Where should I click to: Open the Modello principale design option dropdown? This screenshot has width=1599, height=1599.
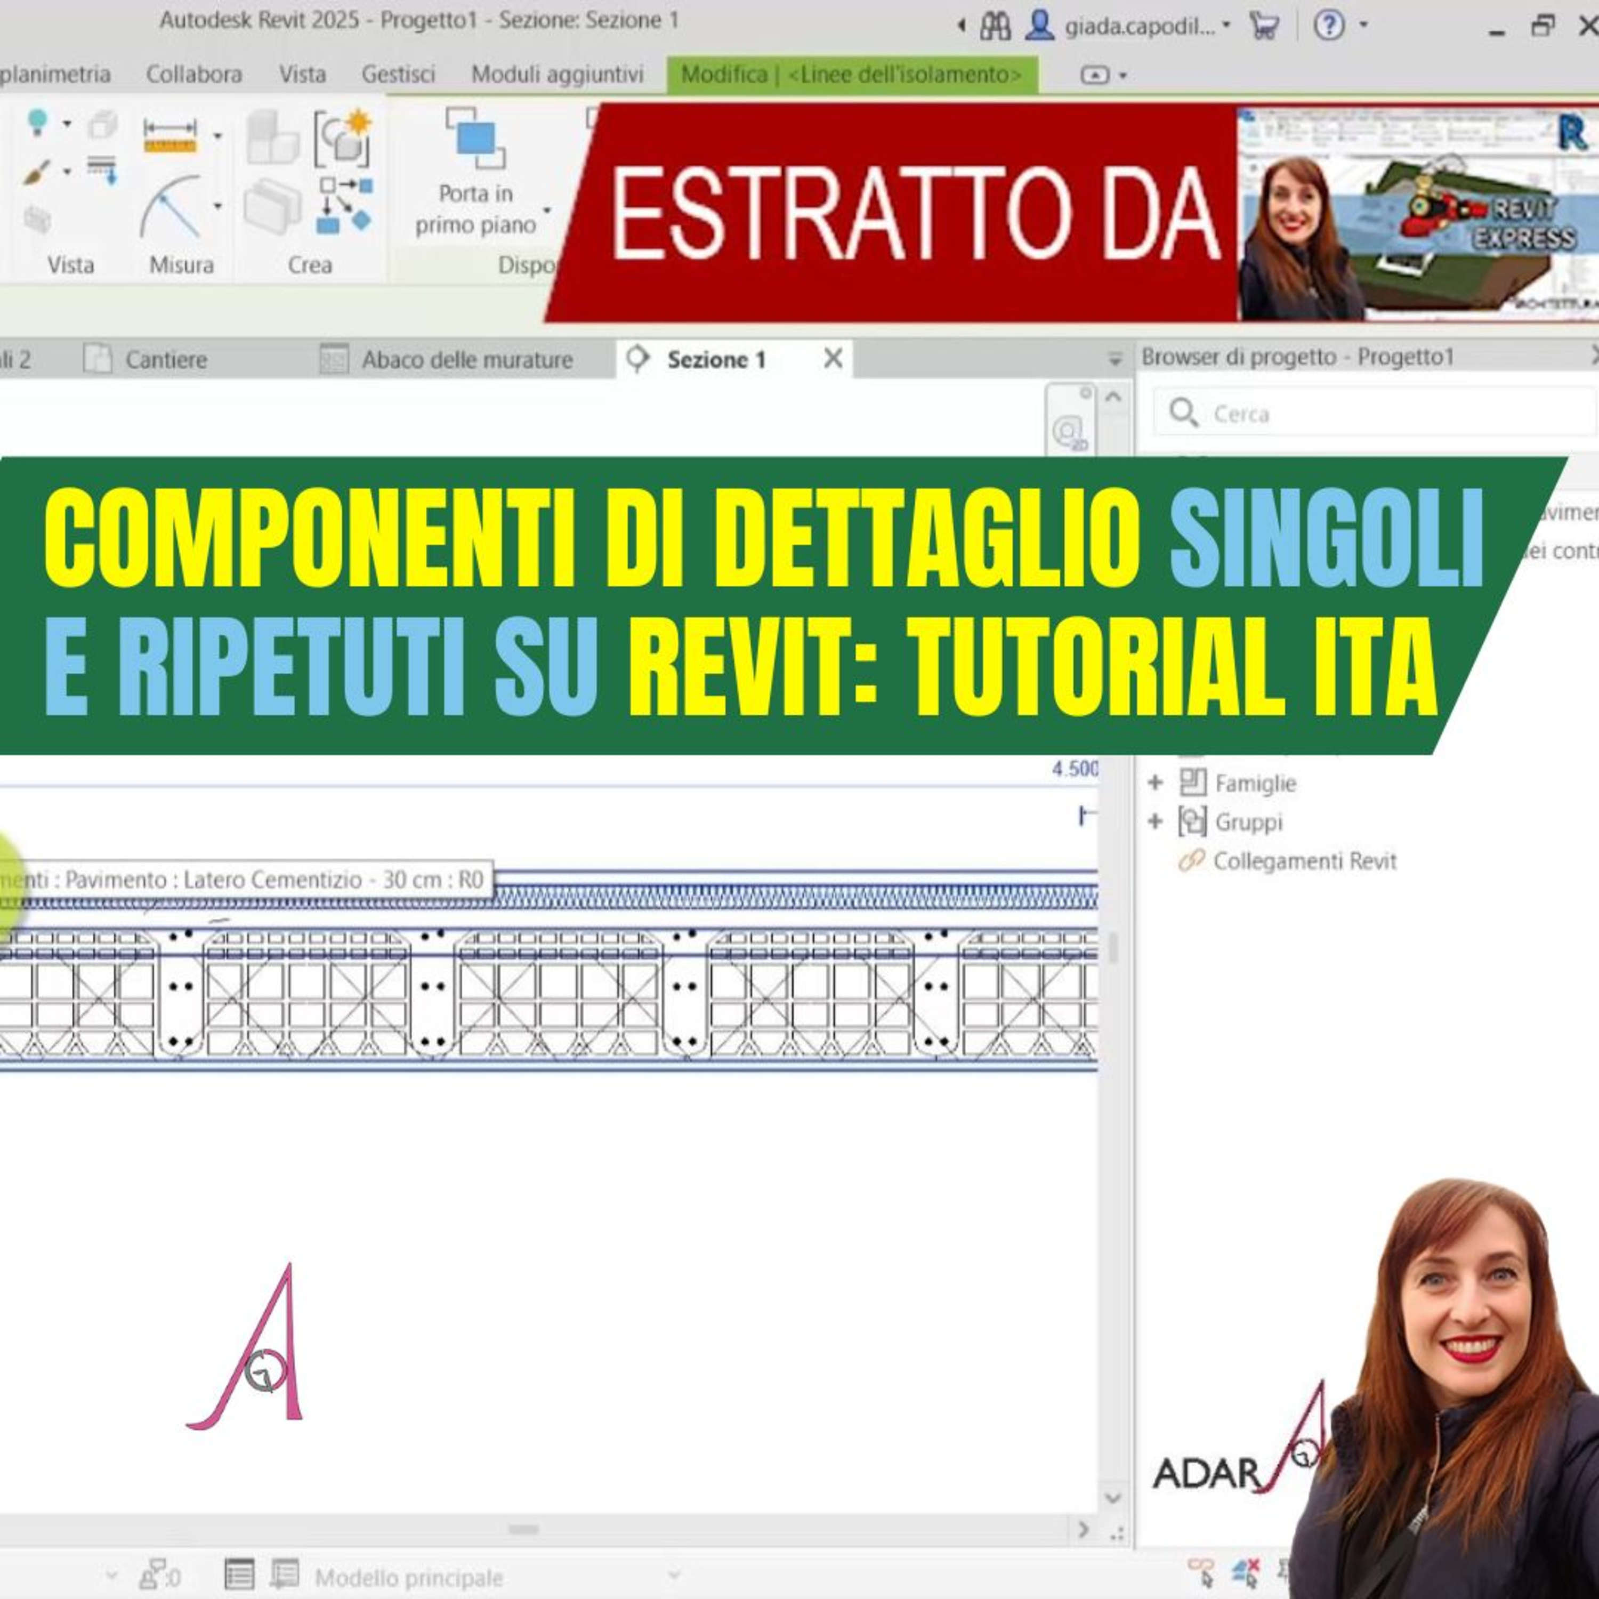coord(675,1575)
